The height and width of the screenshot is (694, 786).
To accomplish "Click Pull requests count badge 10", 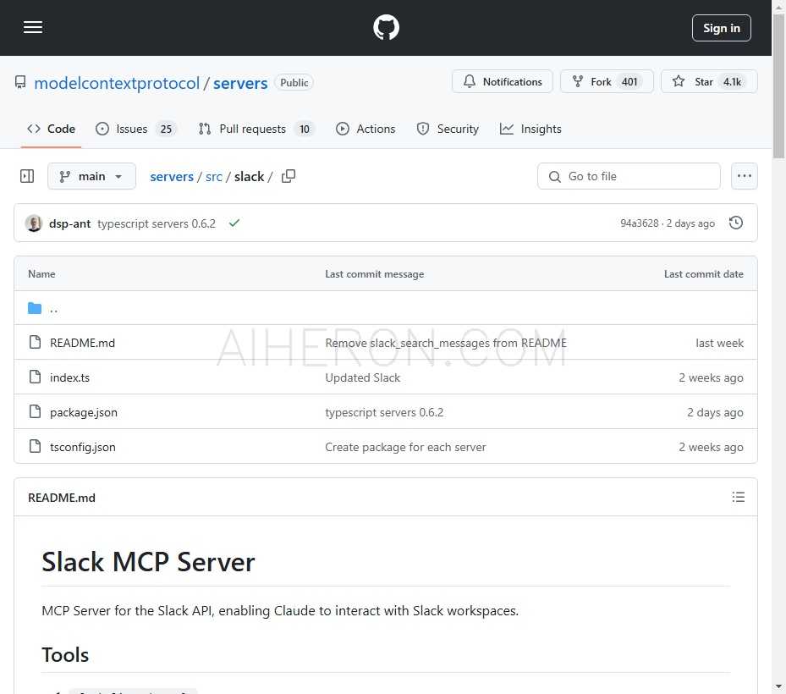I will click(305, 129).
